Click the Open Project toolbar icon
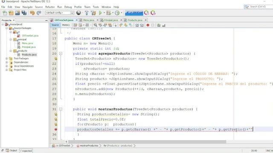Screen dimensions: 273x153 17,13
